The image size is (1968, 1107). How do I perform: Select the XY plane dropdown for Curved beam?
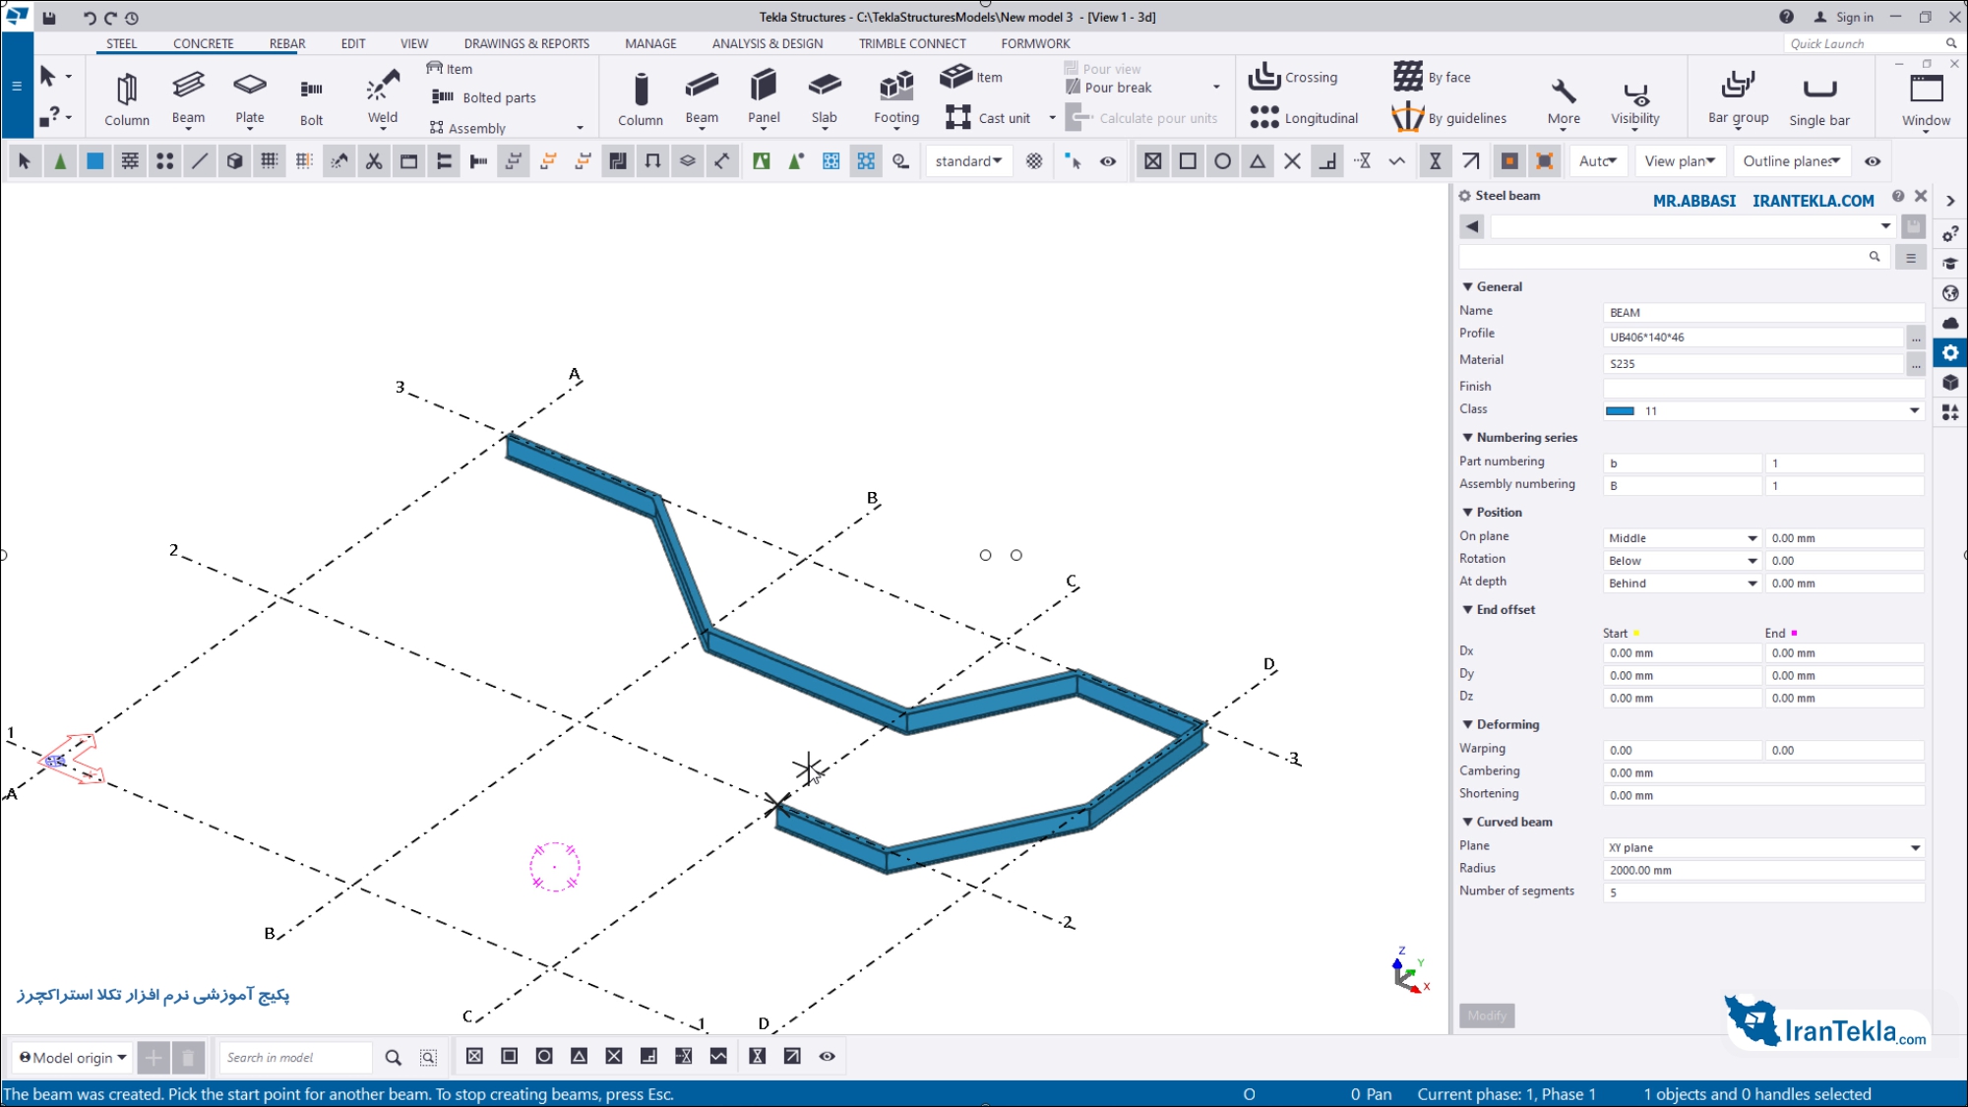coord(1764,846)
